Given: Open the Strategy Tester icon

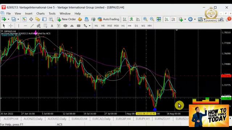Looking at the screenshot, I should coord(51,19).
